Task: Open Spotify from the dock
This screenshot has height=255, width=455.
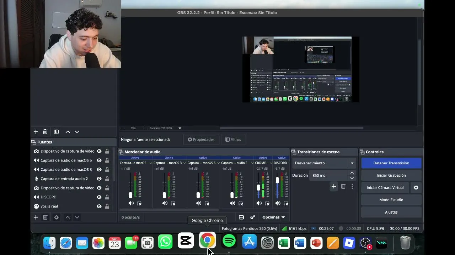Action: click(x=229, y=241)
